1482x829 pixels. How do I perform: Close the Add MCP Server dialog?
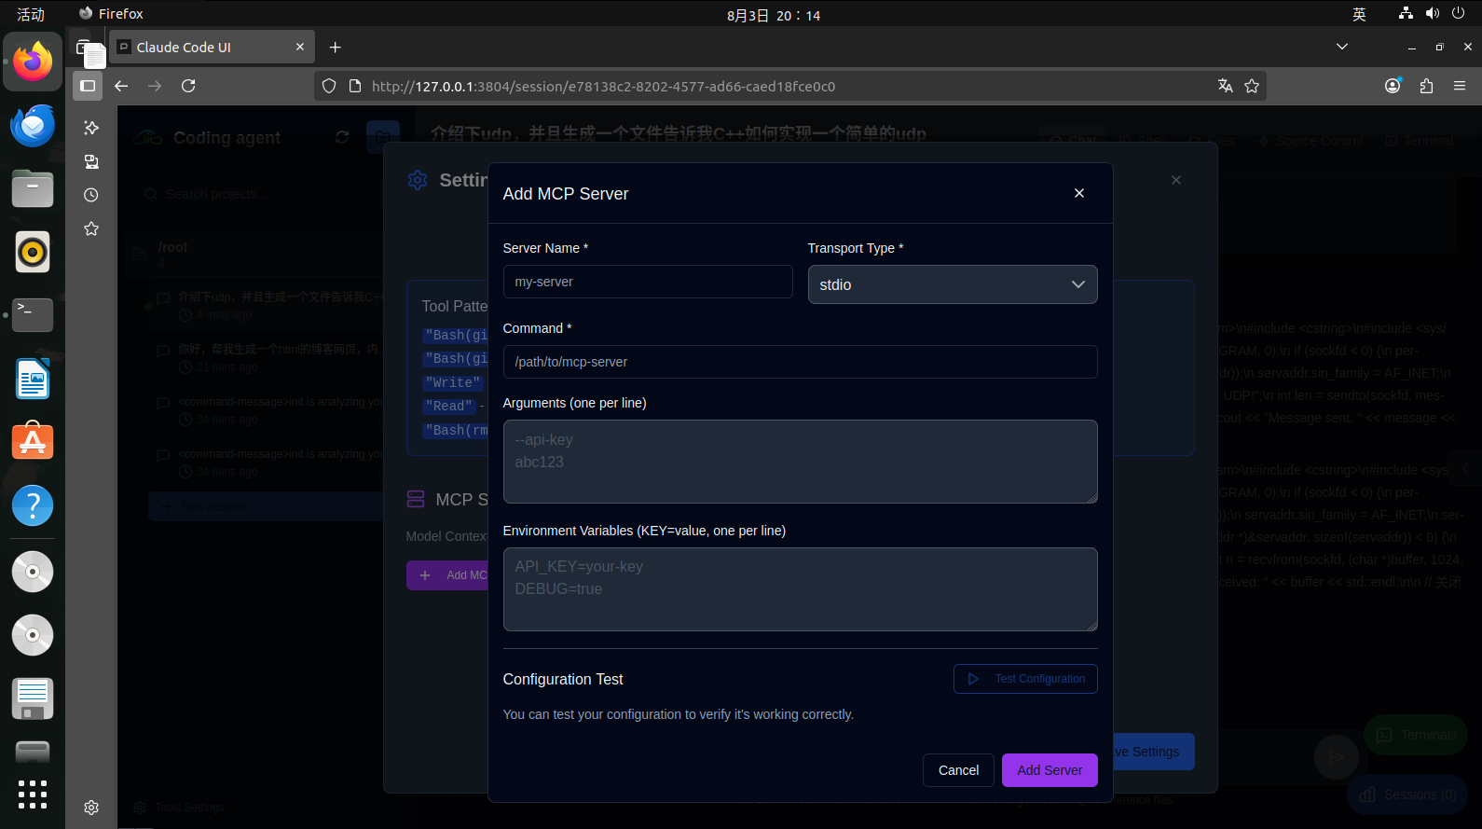[1079, 193]
